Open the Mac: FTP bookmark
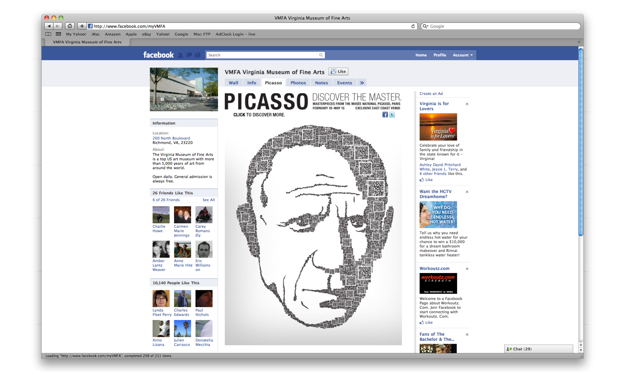 [x=201, y=34]
